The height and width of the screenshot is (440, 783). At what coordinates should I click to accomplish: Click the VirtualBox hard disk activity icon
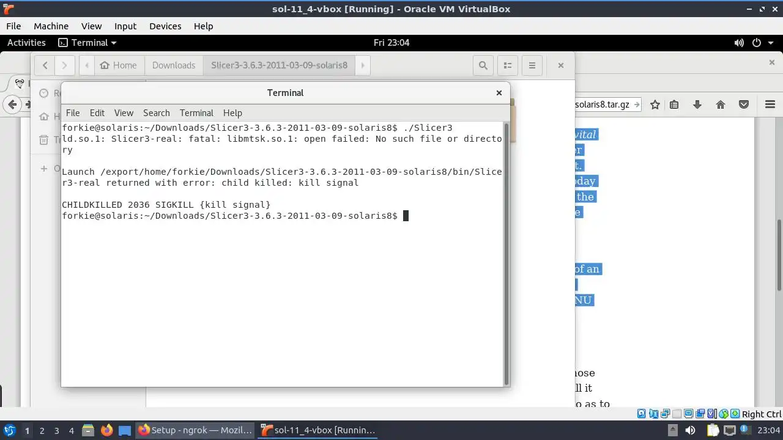(x=641, y=414)
